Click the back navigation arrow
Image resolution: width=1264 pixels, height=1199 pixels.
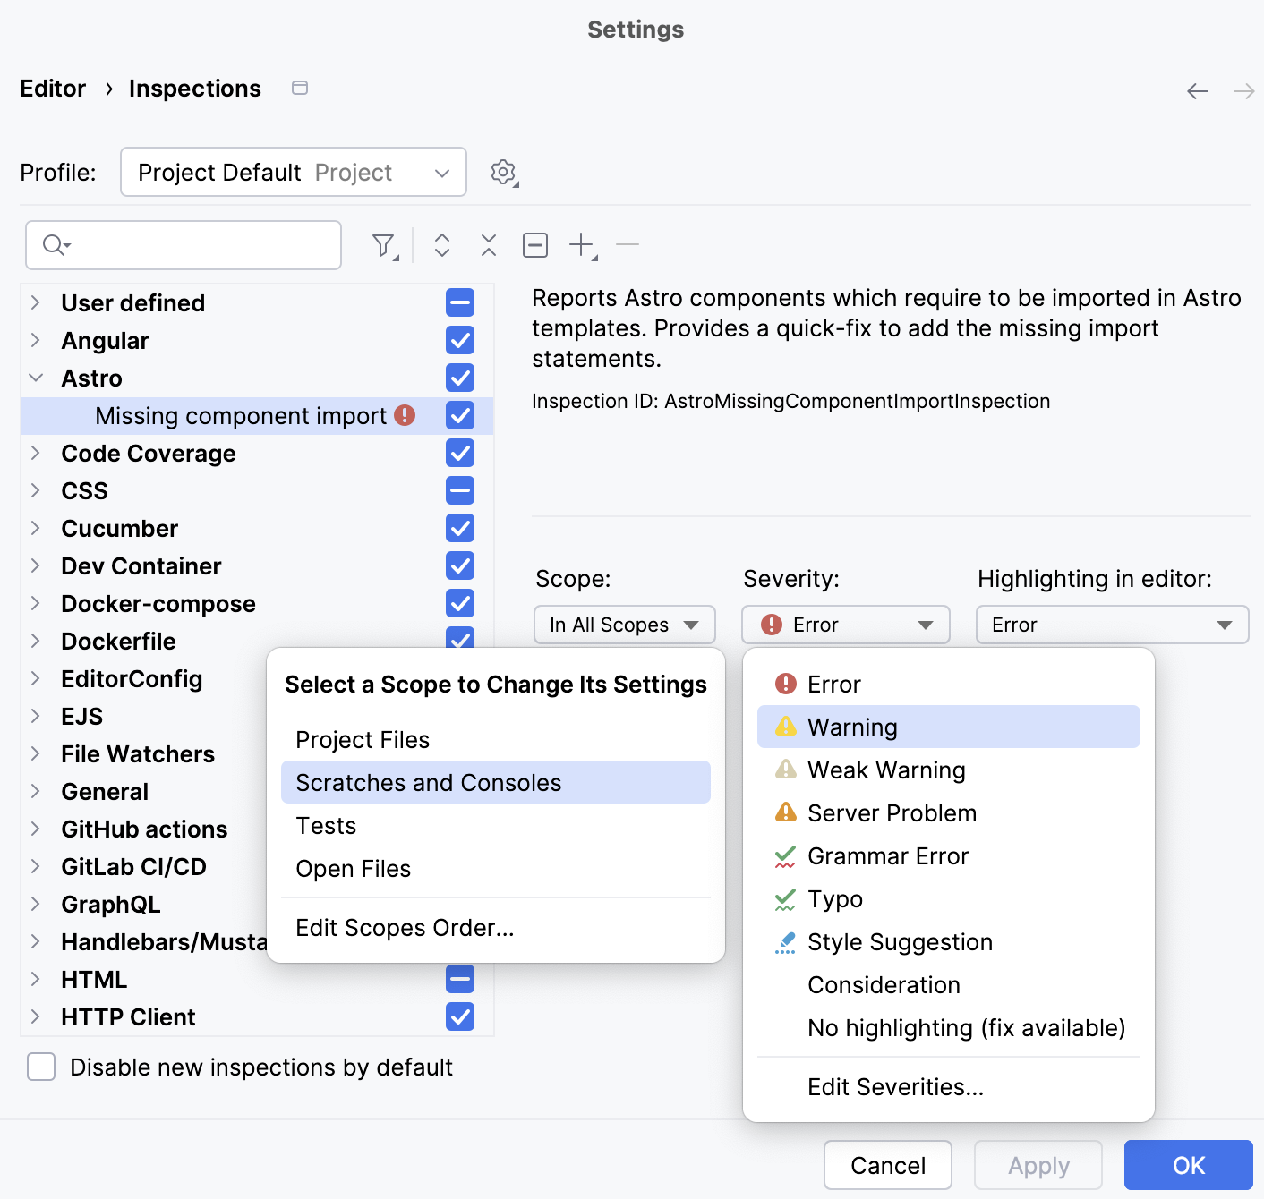point(1197,91)
